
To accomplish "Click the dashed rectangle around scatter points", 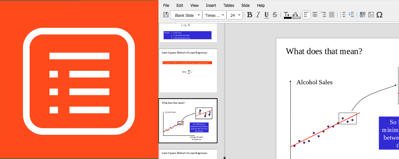I will click(x=347, y=118).
